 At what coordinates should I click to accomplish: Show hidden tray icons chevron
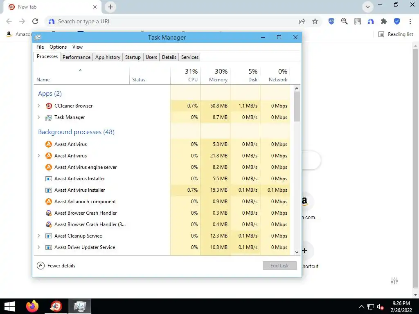pyautogui.click(x=361, y=307)
